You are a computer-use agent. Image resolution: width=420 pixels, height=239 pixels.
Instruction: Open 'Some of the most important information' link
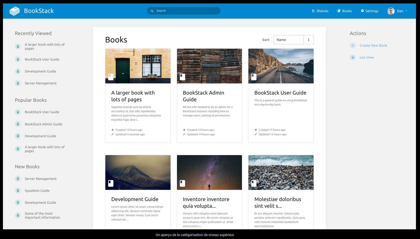coord(42,215)
